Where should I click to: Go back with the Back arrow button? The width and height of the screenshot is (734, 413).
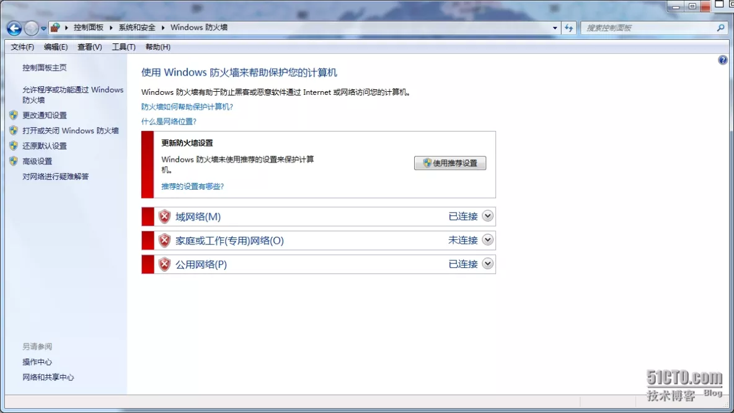pyautogui.click(x=14, y=28)
